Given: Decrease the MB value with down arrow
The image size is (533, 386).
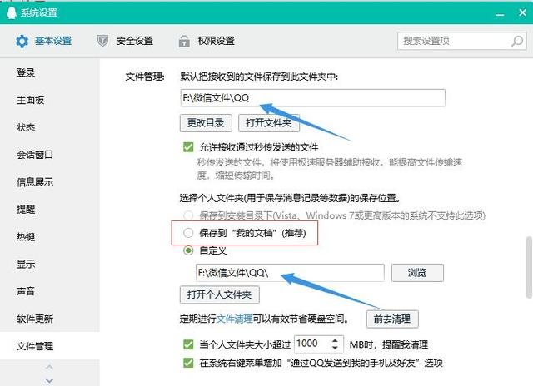Looking at the screenshot, I should [335, 348].
